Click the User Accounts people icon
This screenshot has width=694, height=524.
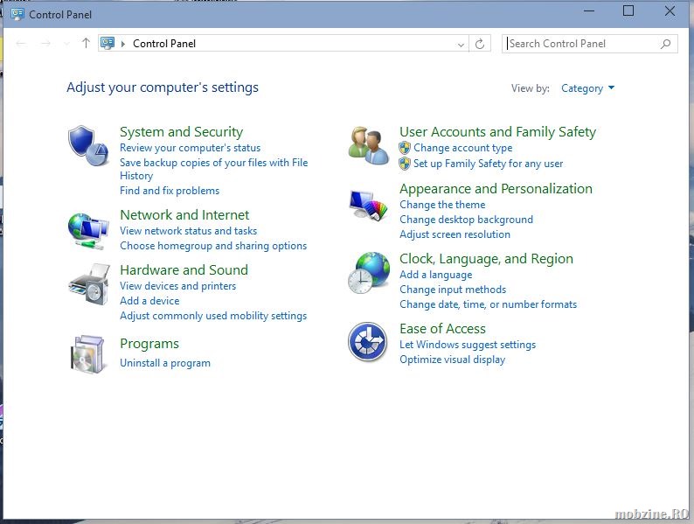368,145
